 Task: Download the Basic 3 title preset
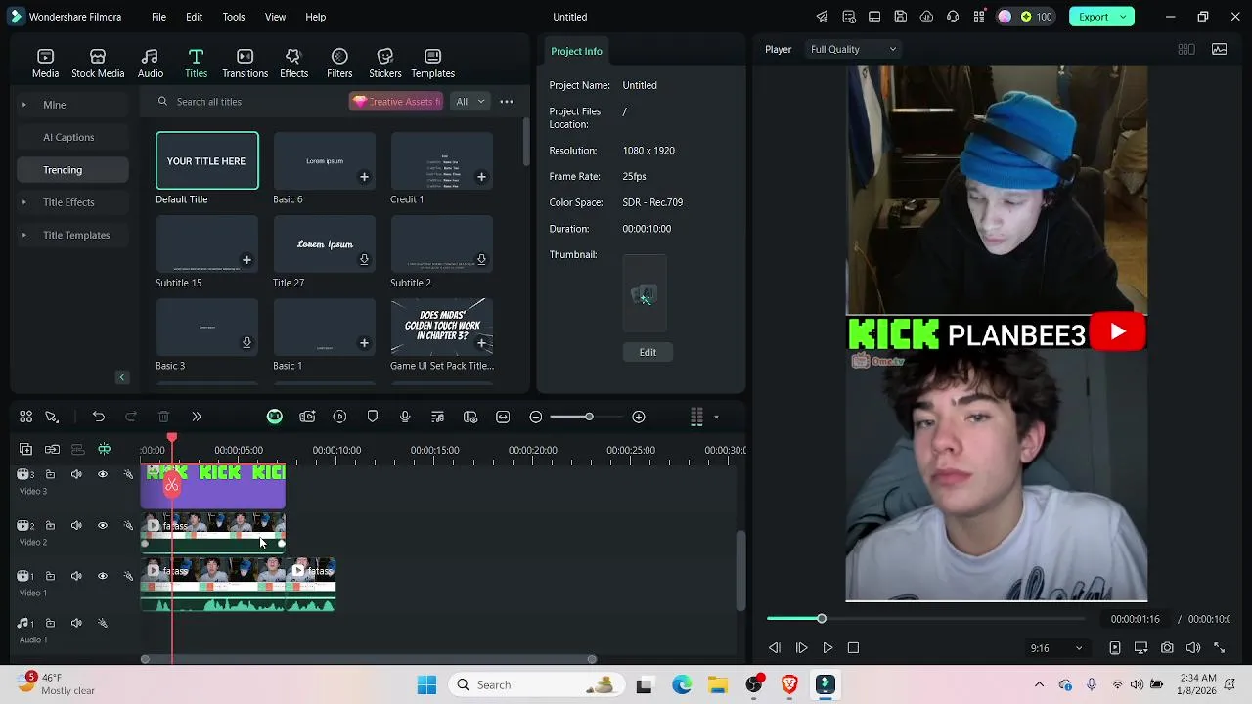coord(246,343)
